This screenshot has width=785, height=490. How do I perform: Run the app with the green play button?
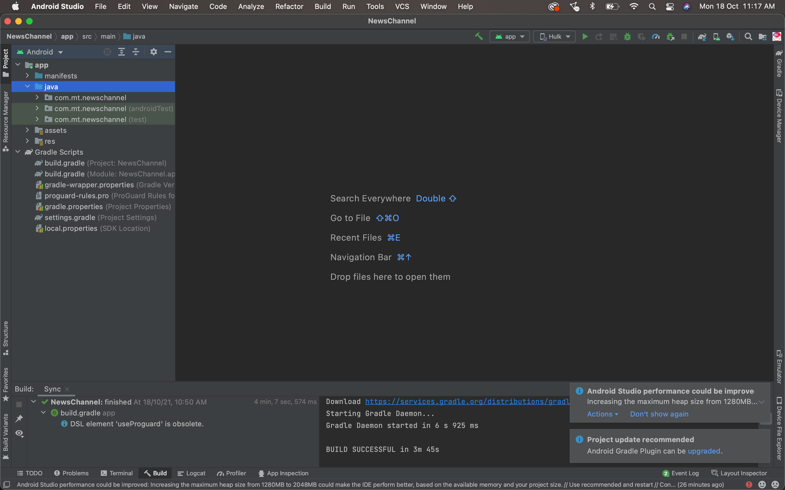(x=585, y=37)
